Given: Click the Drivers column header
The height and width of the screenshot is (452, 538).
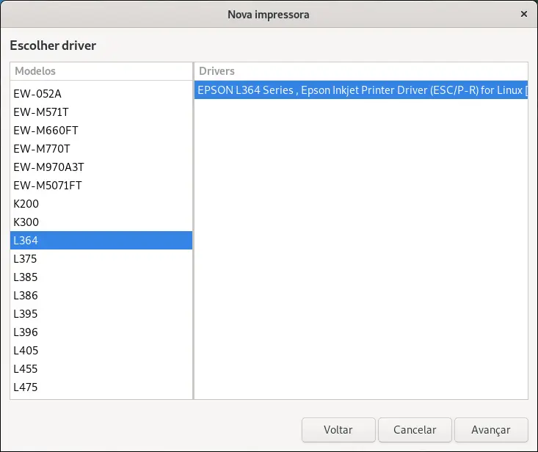Looking at the screenshot, I should pyautogui.click(x=361, y=71).
